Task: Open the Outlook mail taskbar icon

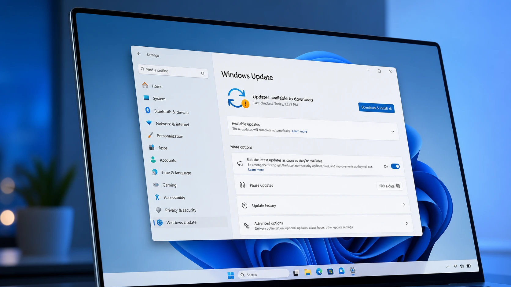Action: pos(341,271)
